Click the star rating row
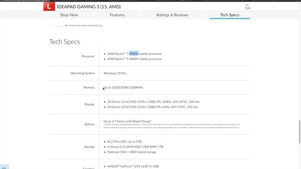The image size is (301, 169). [x=56, y=26]
